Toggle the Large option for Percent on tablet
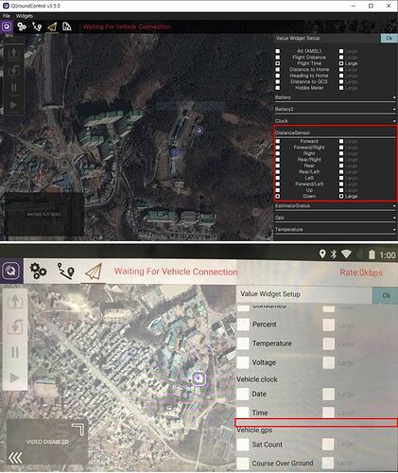398x473 pixels. 329,324
